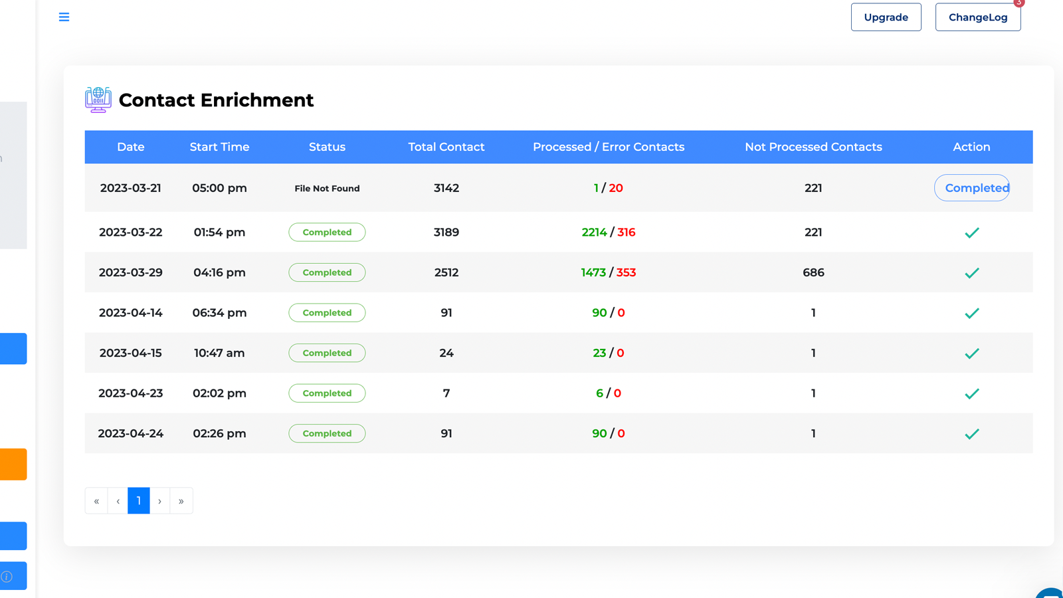Click the checkmark action for the 2023-04-24 row
1063x598 pixels.
point(971,433)
